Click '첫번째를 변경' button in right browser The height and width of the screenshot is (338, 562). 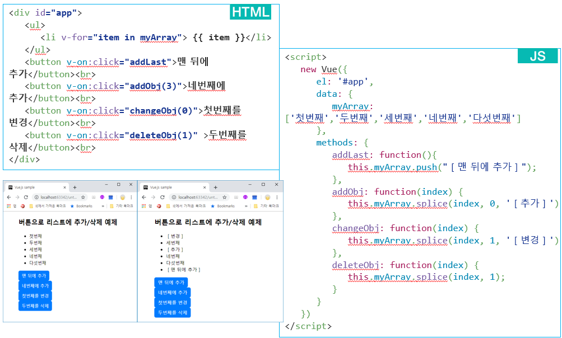(x=173, y=303)
